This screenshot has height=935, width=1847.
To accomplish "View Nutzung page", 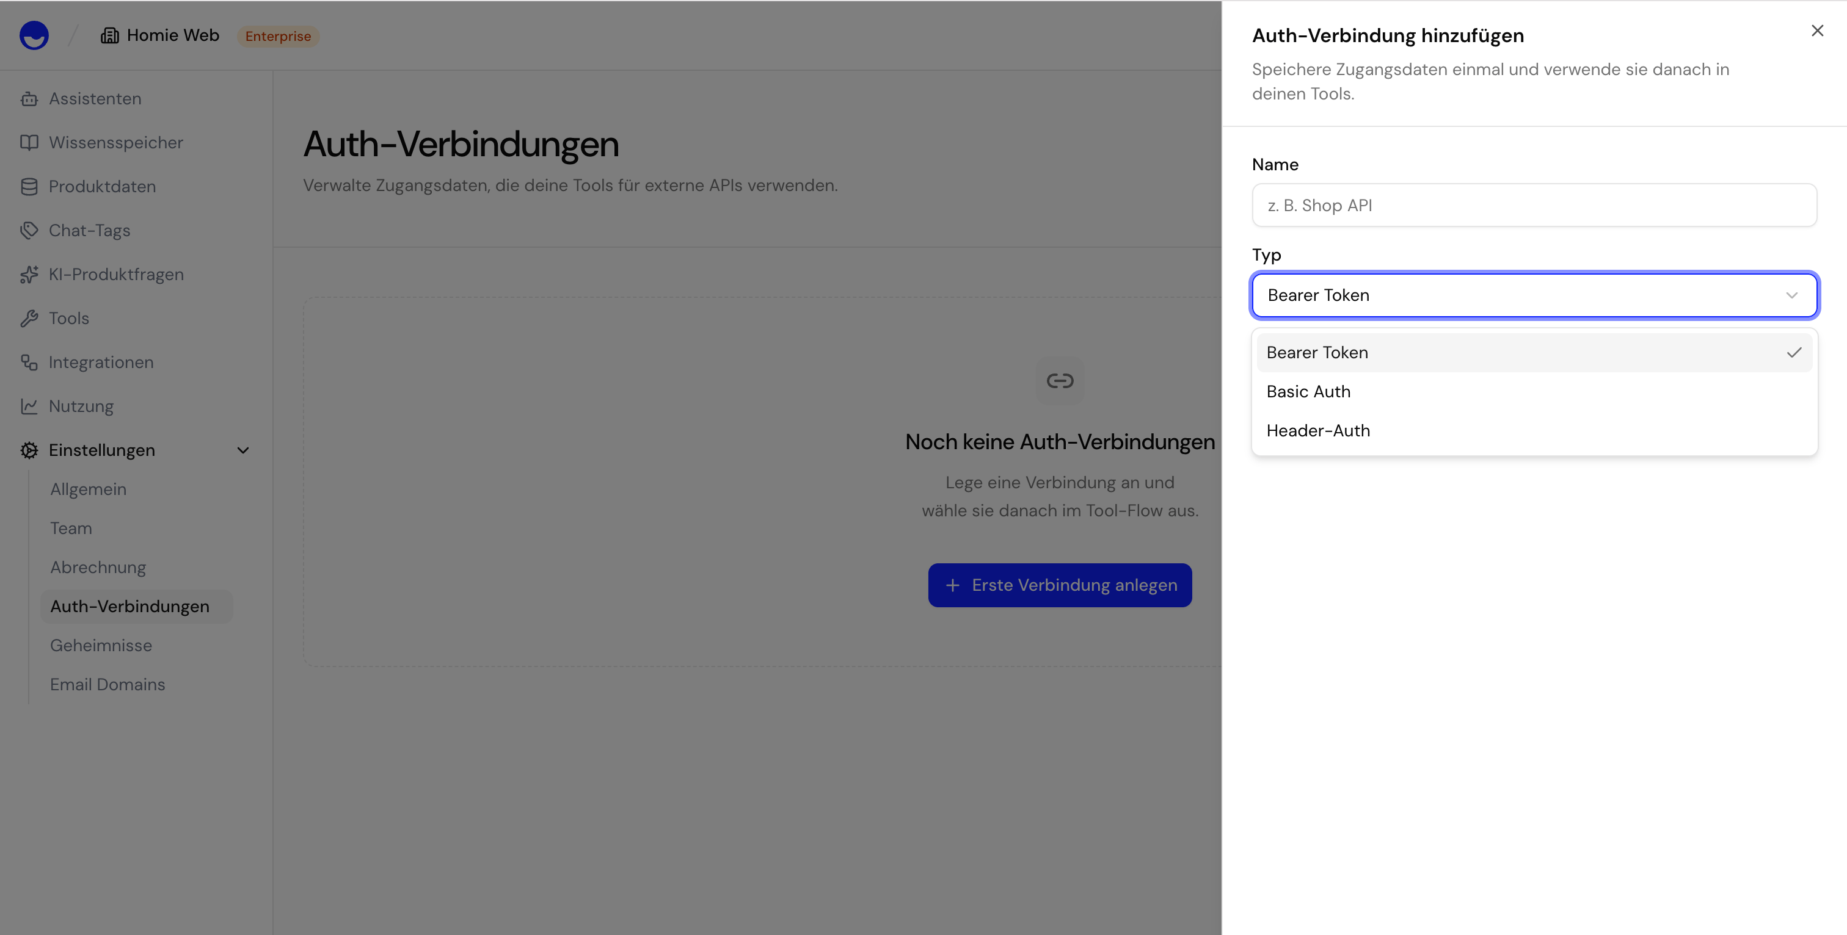I will (81, 406).
